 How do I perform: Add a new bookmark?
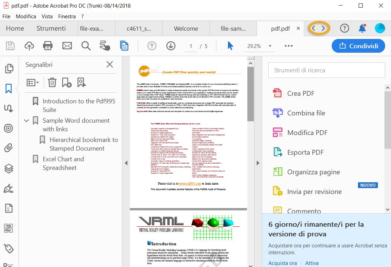click(x=66, y=82)
